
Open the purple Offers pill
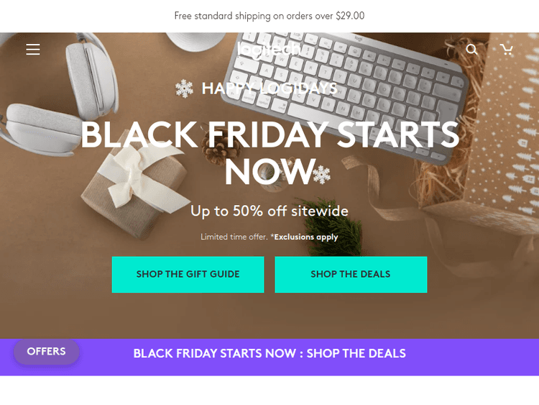pos(47,351)
